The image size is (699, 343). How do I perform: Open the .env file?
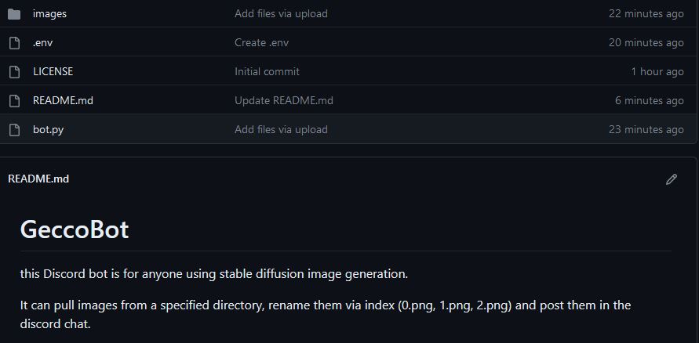click(x=42, y=42)
